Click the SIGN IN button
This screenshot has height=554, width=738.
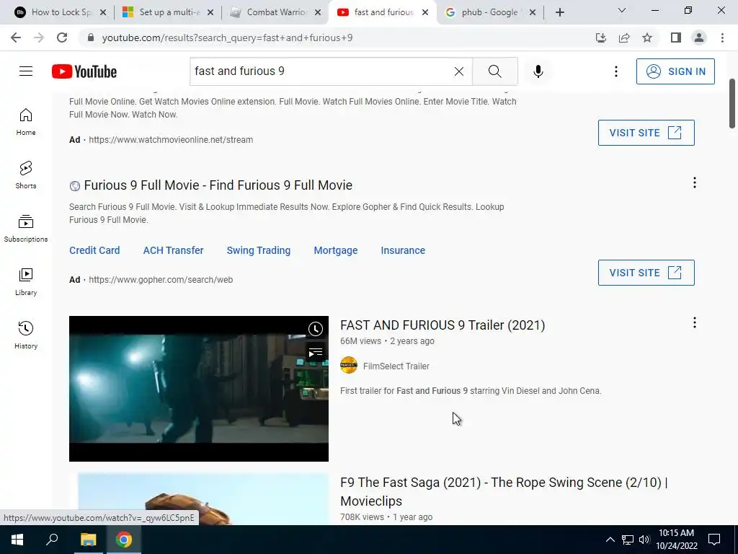[675, 71]
